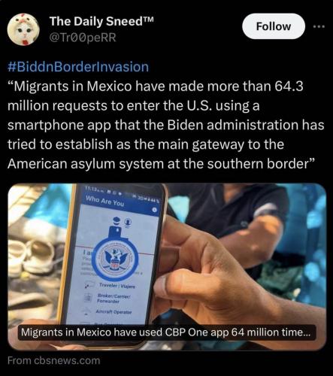The height and width of the screenshot is (376, 333).
Task: Click the @Tr00peRR handle
Action: [83, 38]
